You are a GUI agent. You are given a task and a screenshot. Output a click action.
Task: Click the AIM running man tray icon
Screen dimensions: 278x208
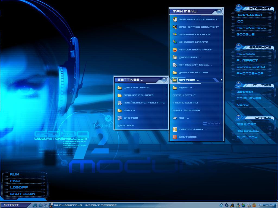click(x=232, y=205)
